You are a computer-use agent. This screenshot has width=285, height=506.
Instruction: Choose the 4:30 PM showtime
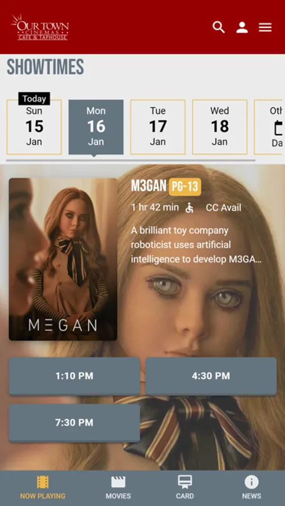click(211, 376)
